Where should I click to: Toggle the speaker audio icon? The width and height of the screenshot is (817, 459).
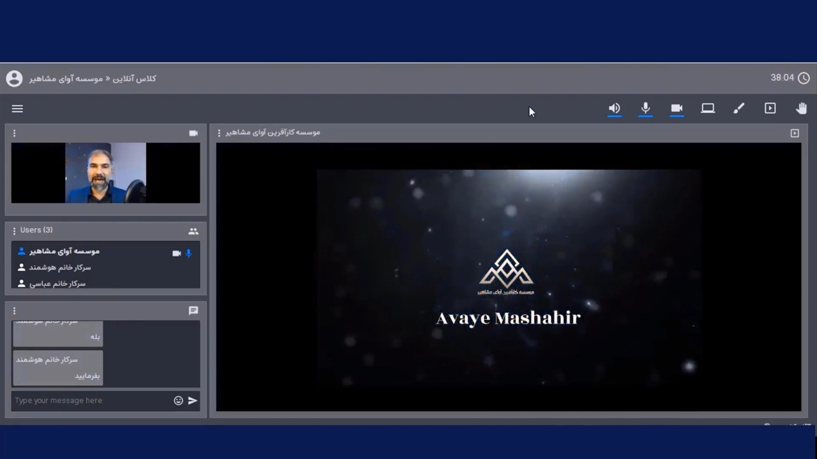(x=614, y=108)
